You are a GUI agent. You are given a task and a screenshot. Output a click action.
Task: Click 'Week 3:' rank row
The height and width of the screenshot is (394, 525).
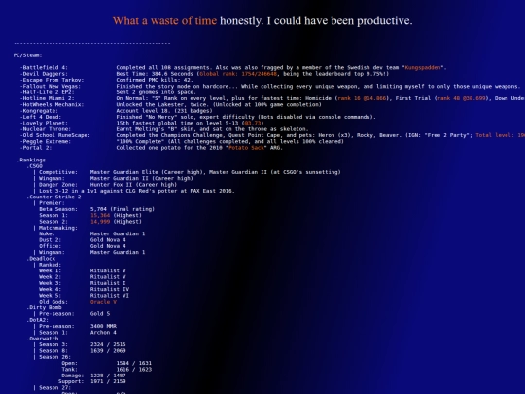83,283
